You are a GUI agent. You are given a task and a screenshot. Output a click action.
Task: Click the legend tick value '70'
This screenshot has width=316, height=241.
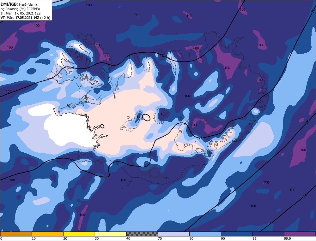point(160,238)
